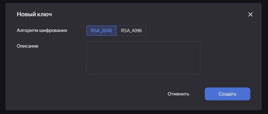268x114 pixels.
Task: Dismiss the dialog using the cross icon
Action: (250, 15)
